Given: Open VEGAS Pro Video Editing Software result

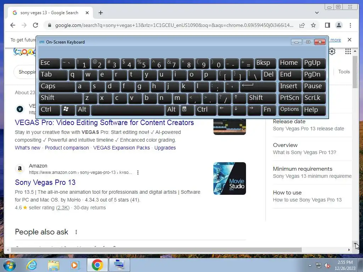Looking at the screenshot, I should pyautogui.click(x=104, y=123).
